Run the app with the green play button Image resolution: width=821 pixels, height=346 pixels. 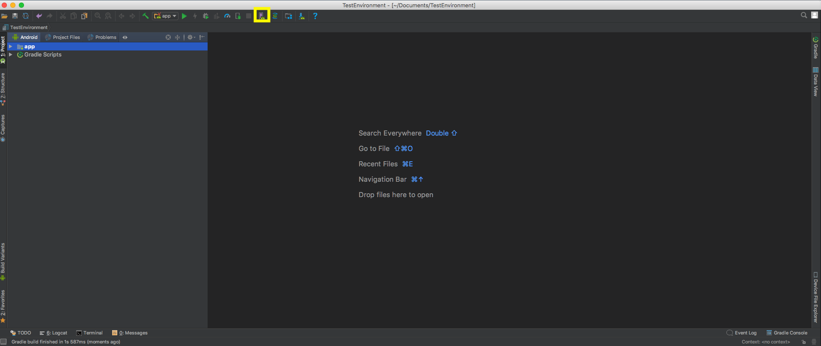(x=184, y=16)
